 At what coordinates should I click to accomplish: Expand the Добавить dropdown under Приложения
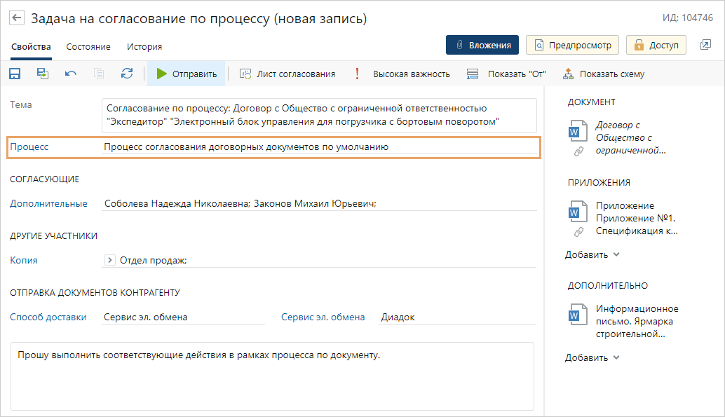(x=592, y=254)
